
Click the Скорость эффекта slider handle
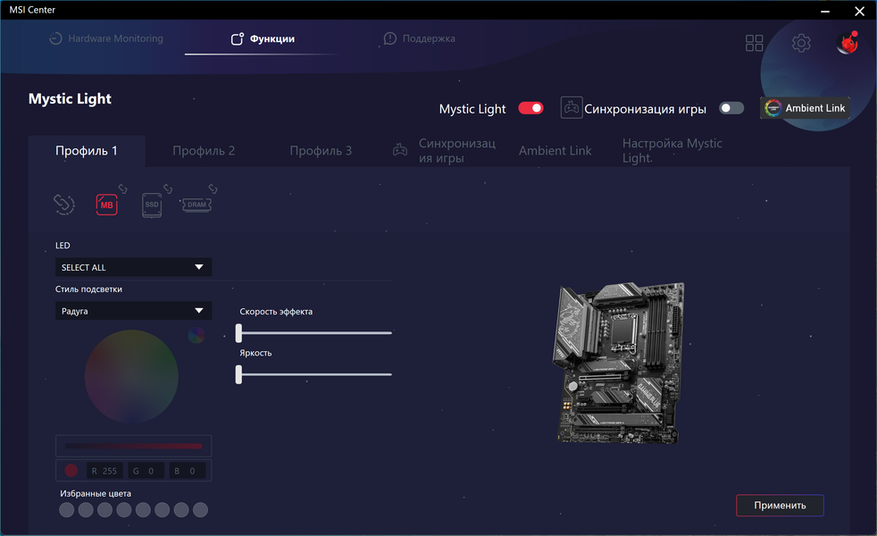click(238, 333)
